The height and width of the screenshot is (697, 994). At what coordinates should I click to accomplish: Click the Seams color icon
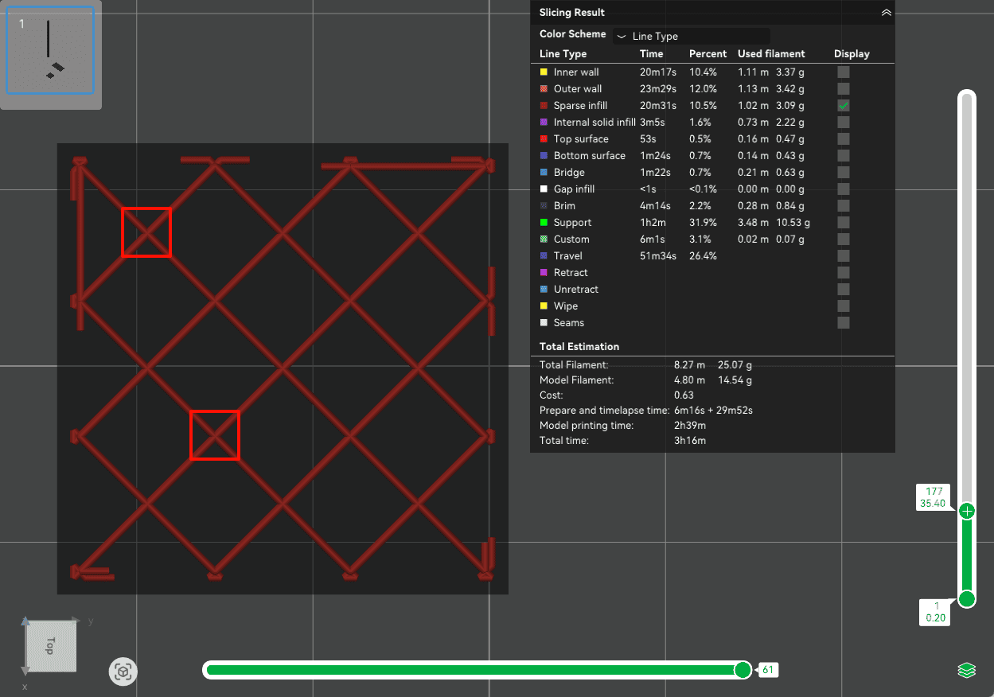coord(544,323)
